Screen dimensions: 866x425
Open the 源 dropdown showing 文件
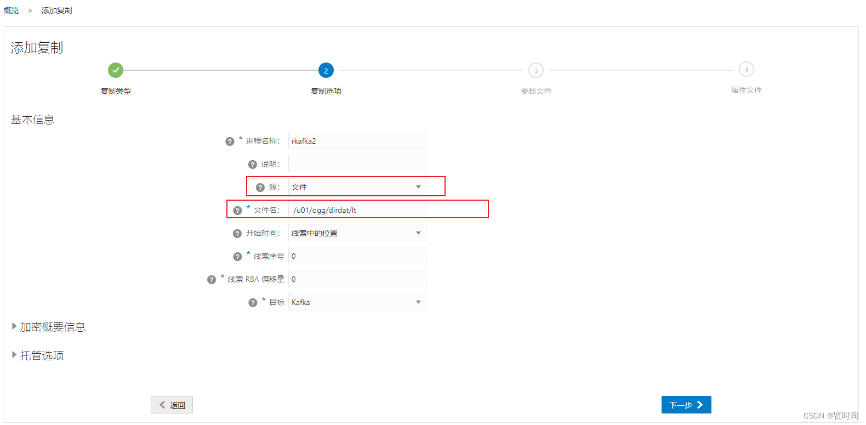[357, 187]
